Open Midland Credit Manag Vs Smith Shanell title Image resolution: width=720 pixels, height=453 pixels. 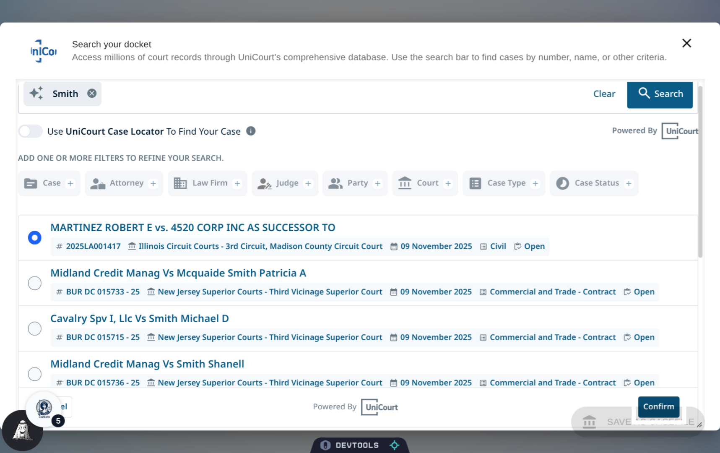pyautogui.click(x=147, y=364)
